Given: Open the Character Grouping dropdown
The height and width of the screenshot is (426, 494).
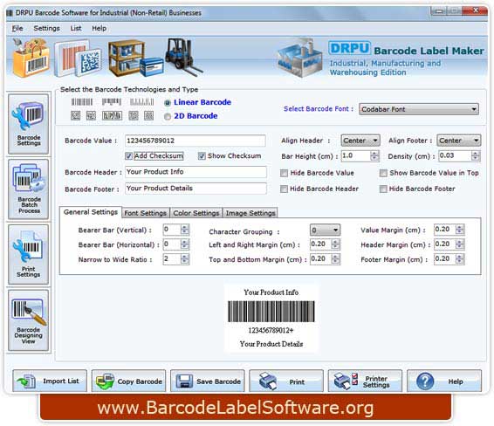Looking at the screenshot, I should pos(326,230).
